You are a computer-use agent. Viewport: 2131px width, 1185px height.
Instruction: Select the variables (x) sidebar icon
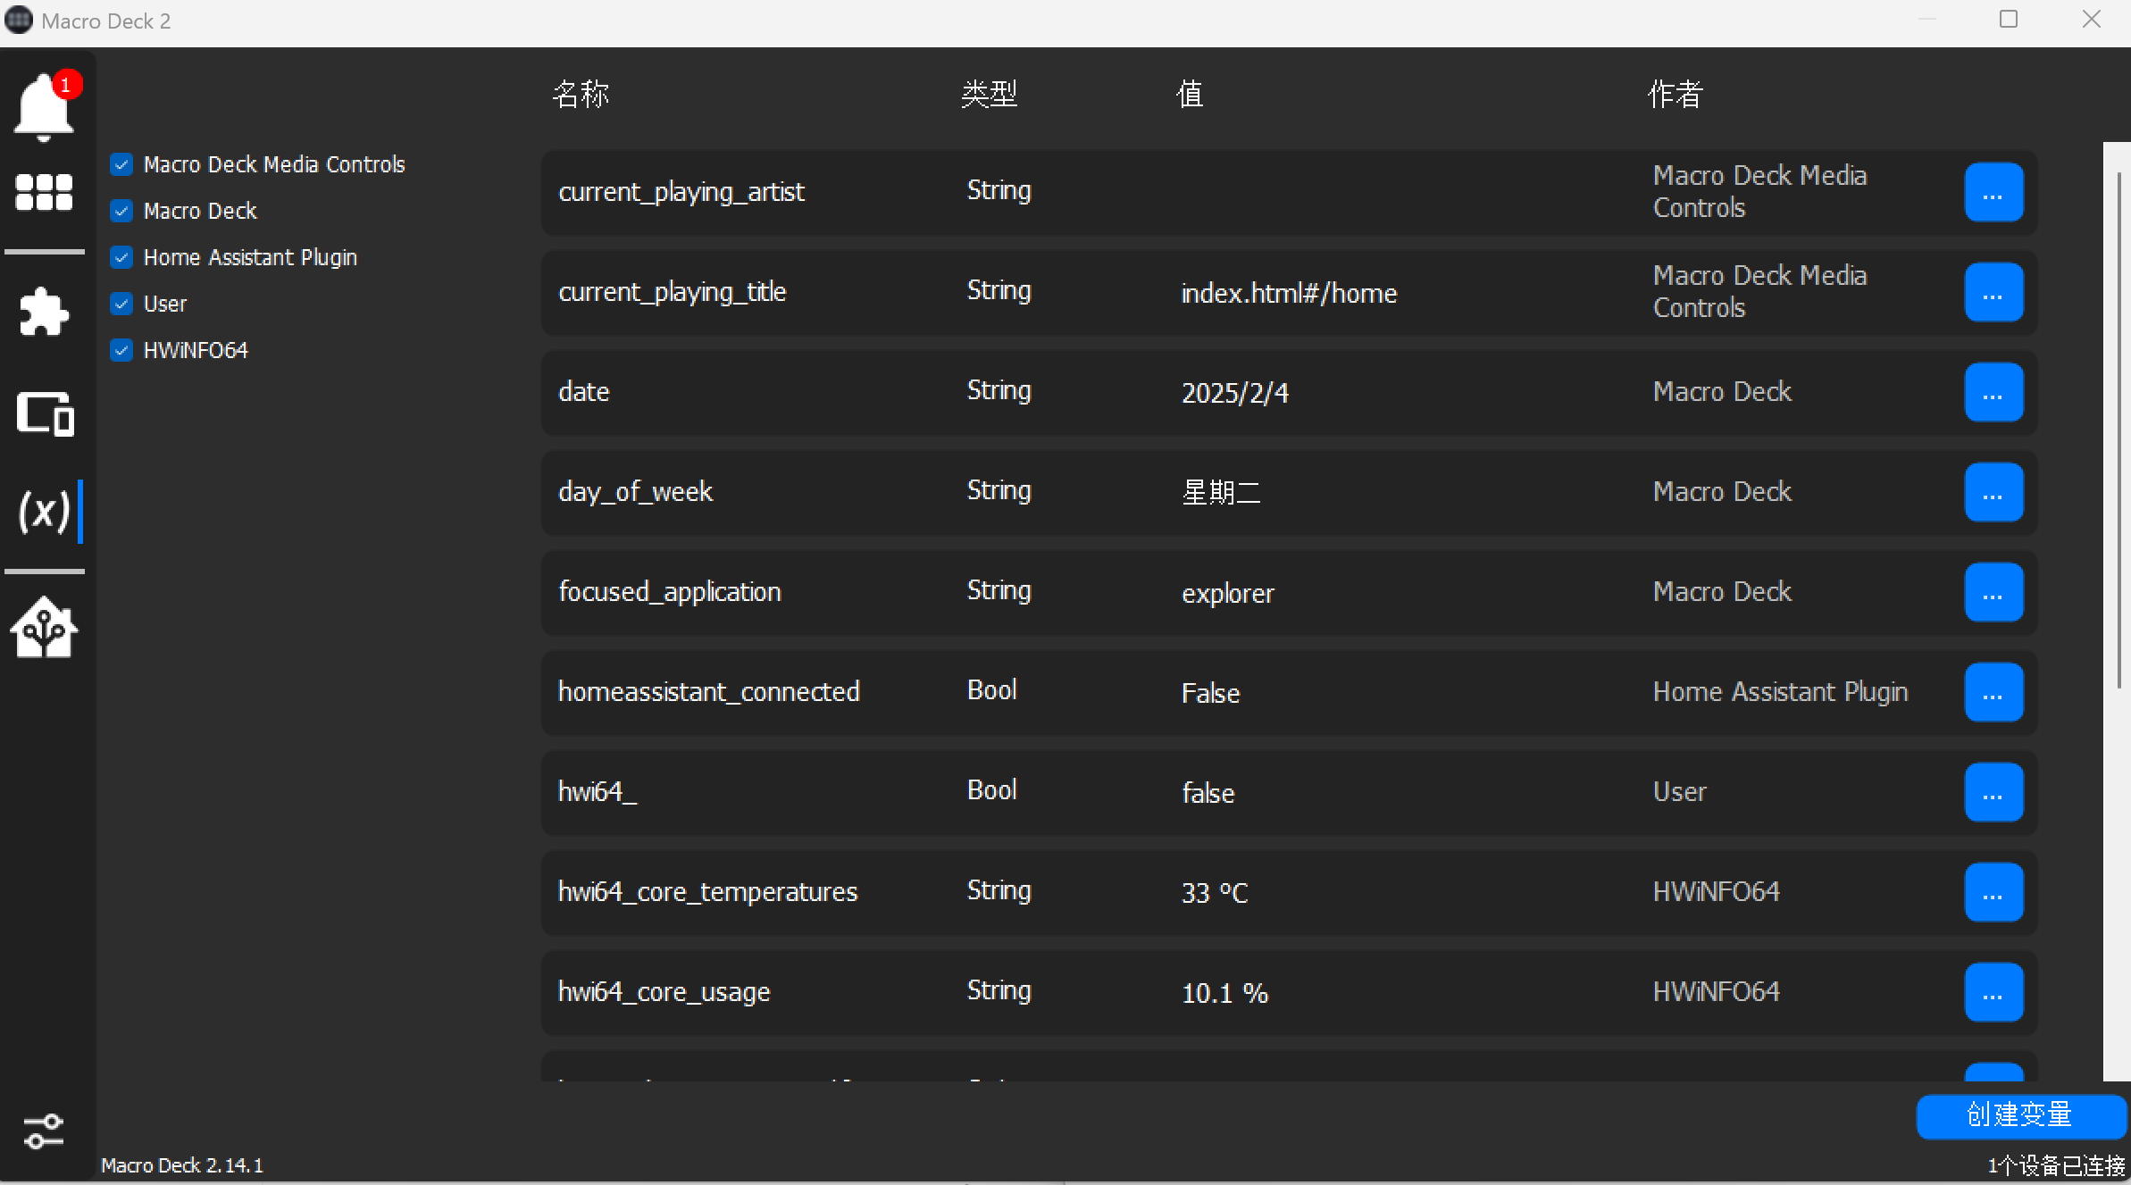point(44,511)
